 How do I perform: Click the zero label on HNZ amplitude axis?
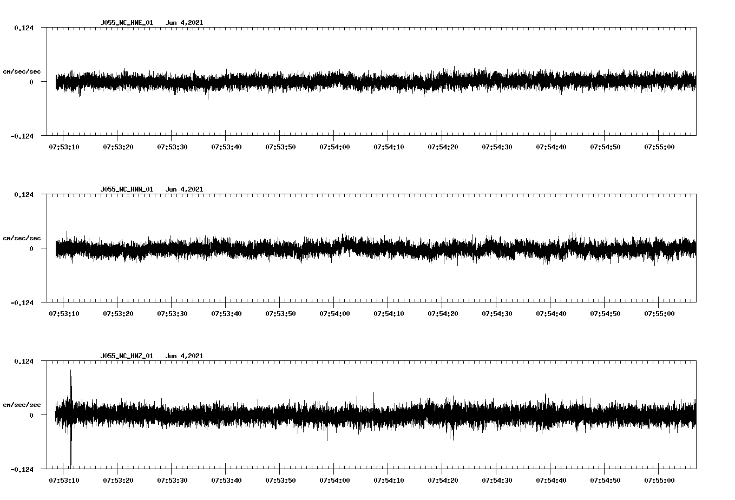(x=31, y=416)
